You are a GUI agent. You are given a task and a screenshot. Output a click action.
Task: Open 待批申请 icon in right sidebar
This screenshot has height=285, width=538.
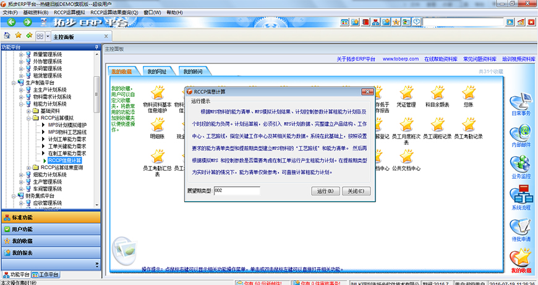pos(521,228)
